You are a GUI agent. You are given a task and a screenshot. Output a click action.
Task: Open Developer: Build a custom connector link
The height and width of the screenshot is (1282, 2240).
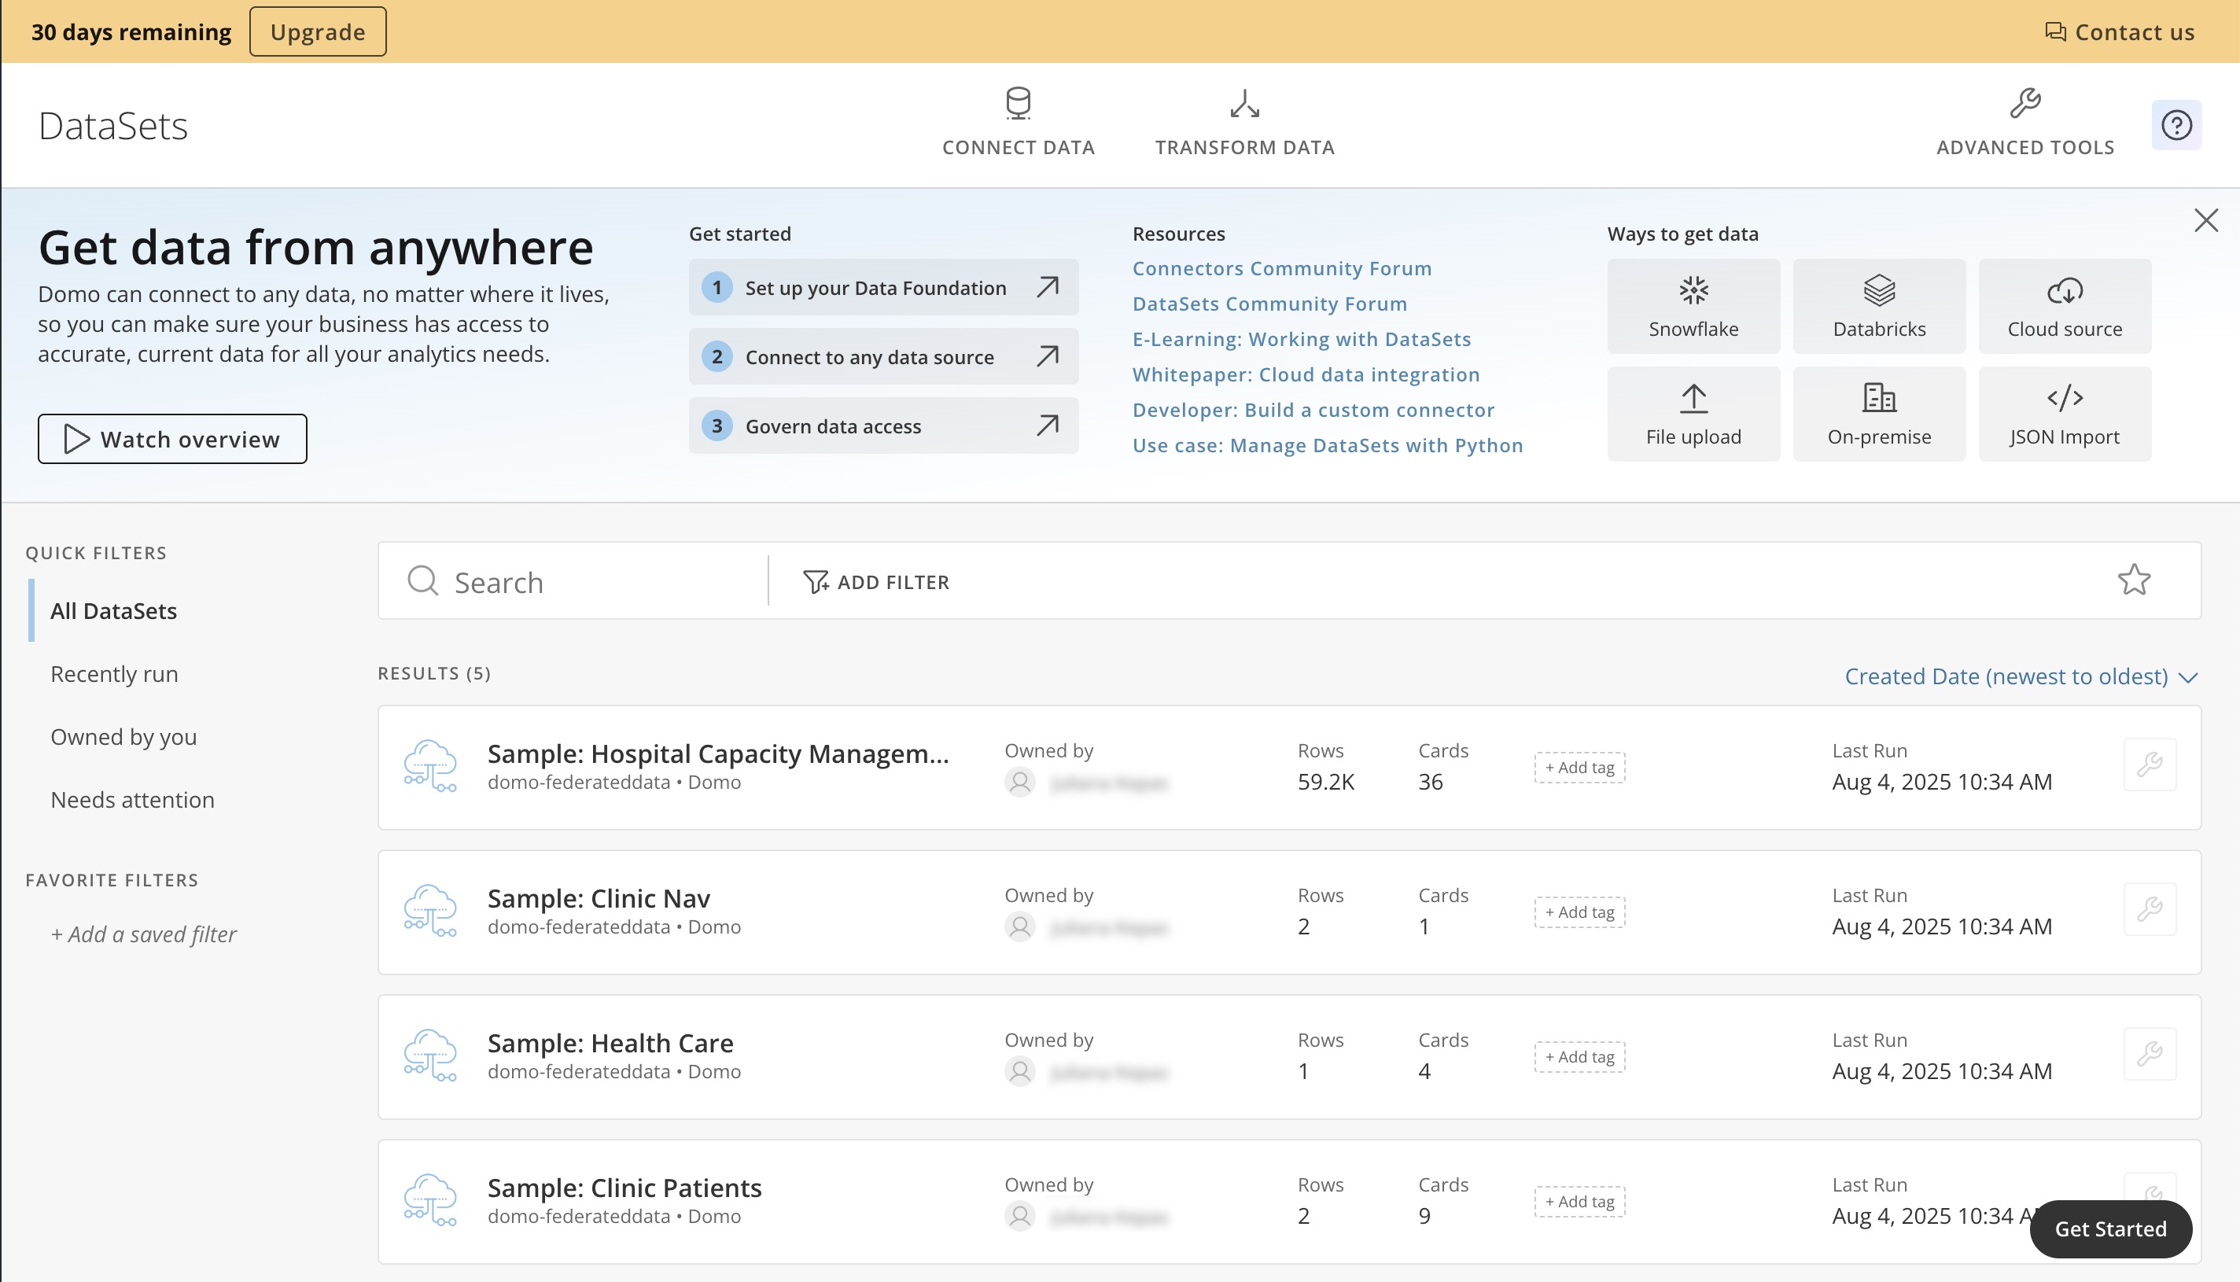tap(1313, 411)
